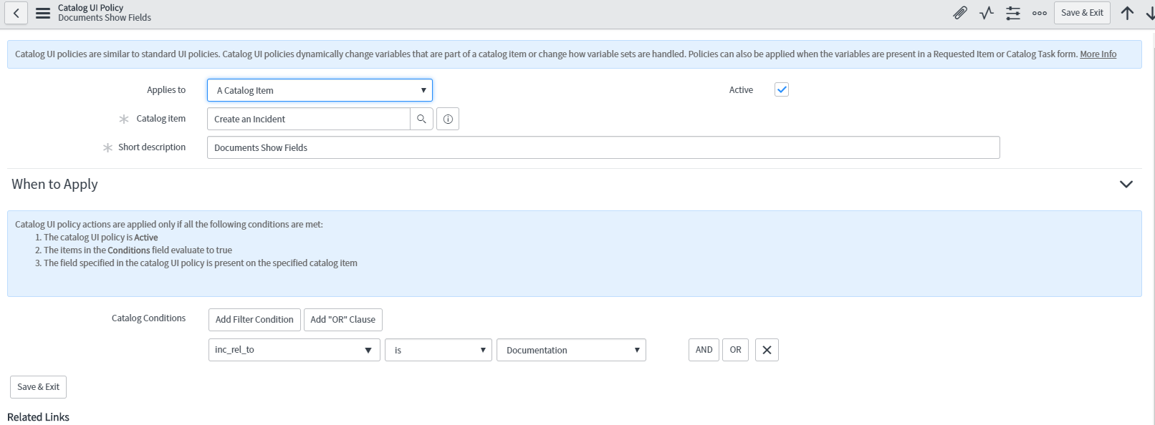Image resolution: width=1155 pixels, height=425 pixels.
Task: Show the activity stream pulse icon
Action: [987, 13]
